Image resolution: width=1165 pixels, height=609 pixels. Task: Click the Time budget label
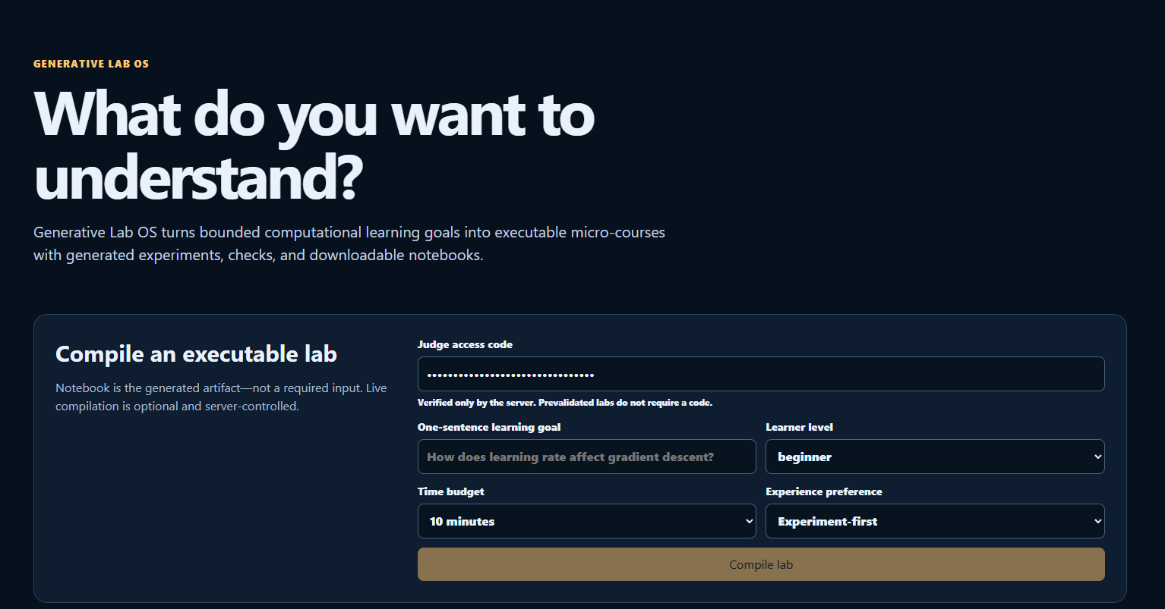[451, 491]
